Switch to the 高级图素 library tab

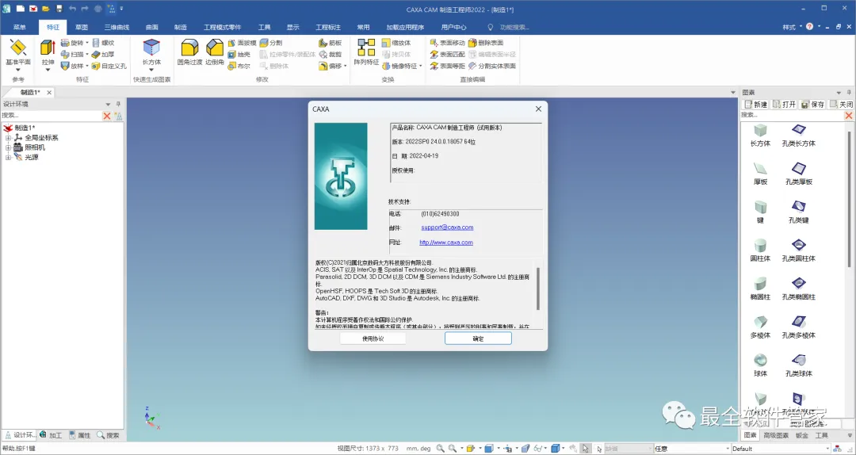[x=776, y=435]
